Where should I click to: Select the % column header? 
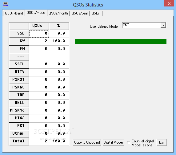(x=59, y=26)
